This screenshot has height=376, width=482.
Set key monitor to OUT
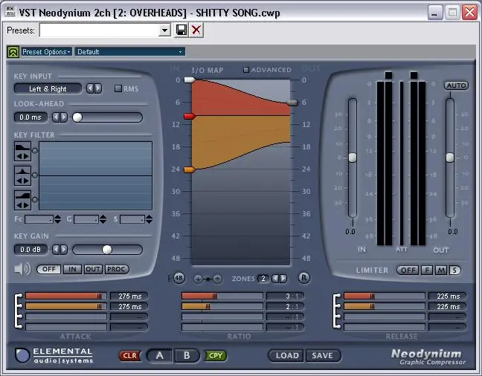coord(92,269)
